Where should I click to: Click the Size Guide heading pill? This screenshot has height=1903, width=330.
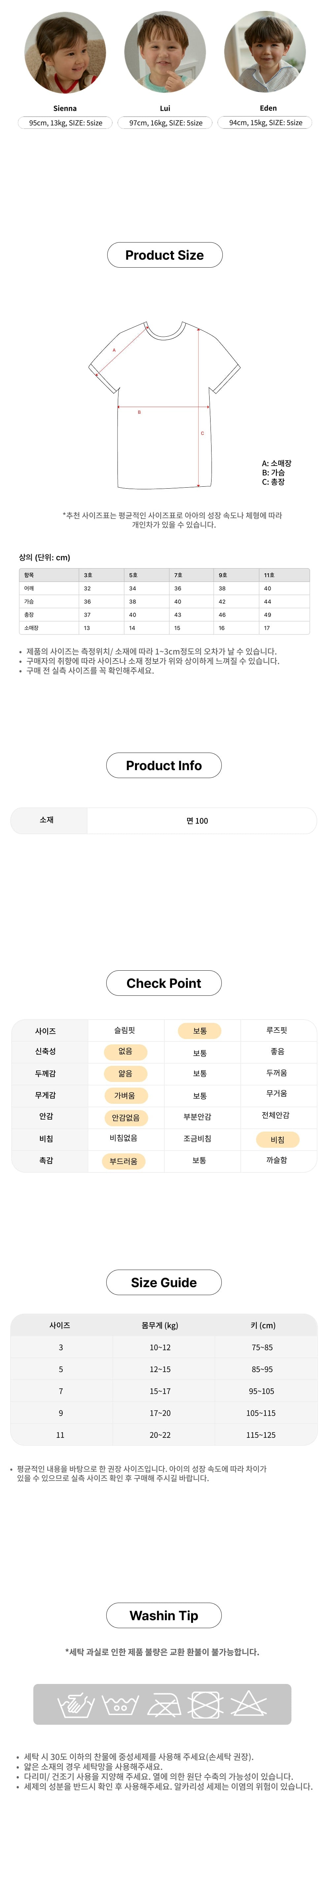click(x=164, y=1283)
